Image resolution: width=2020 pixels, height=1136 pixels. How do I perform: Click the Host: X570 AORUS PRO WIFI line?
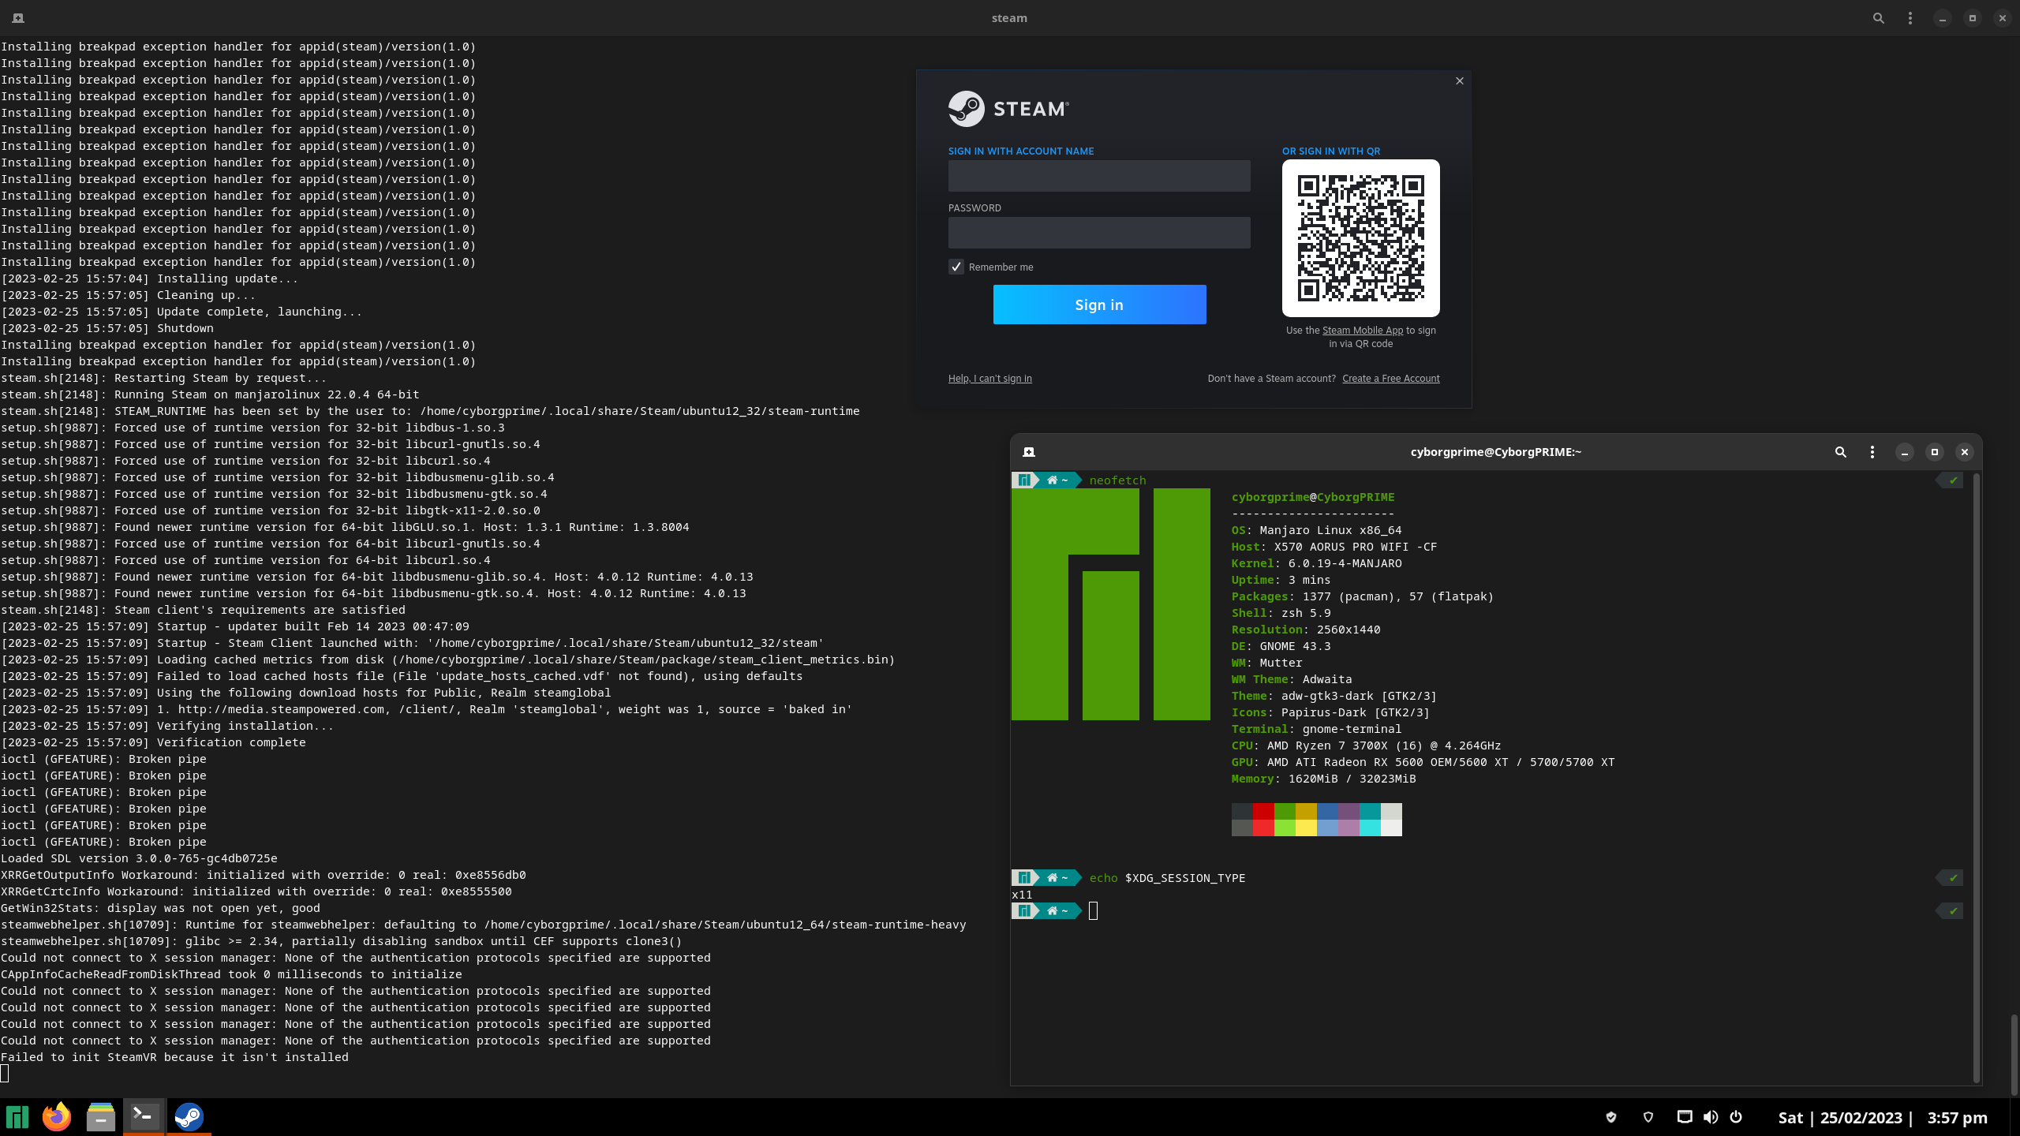pyautogui.click(x=1334, y=547)
